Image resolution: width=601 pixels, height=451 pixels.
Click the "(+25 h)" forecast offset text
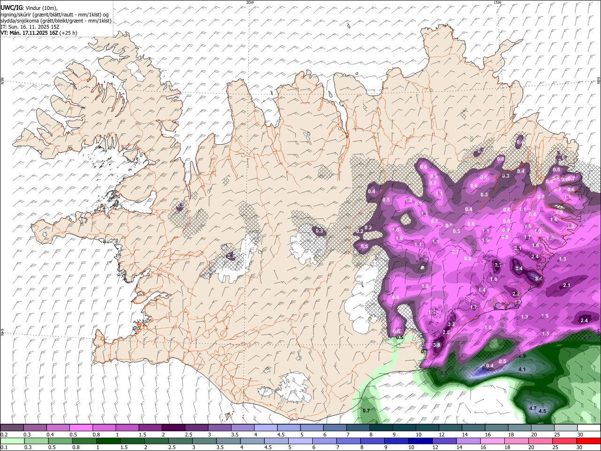(69, 33)
